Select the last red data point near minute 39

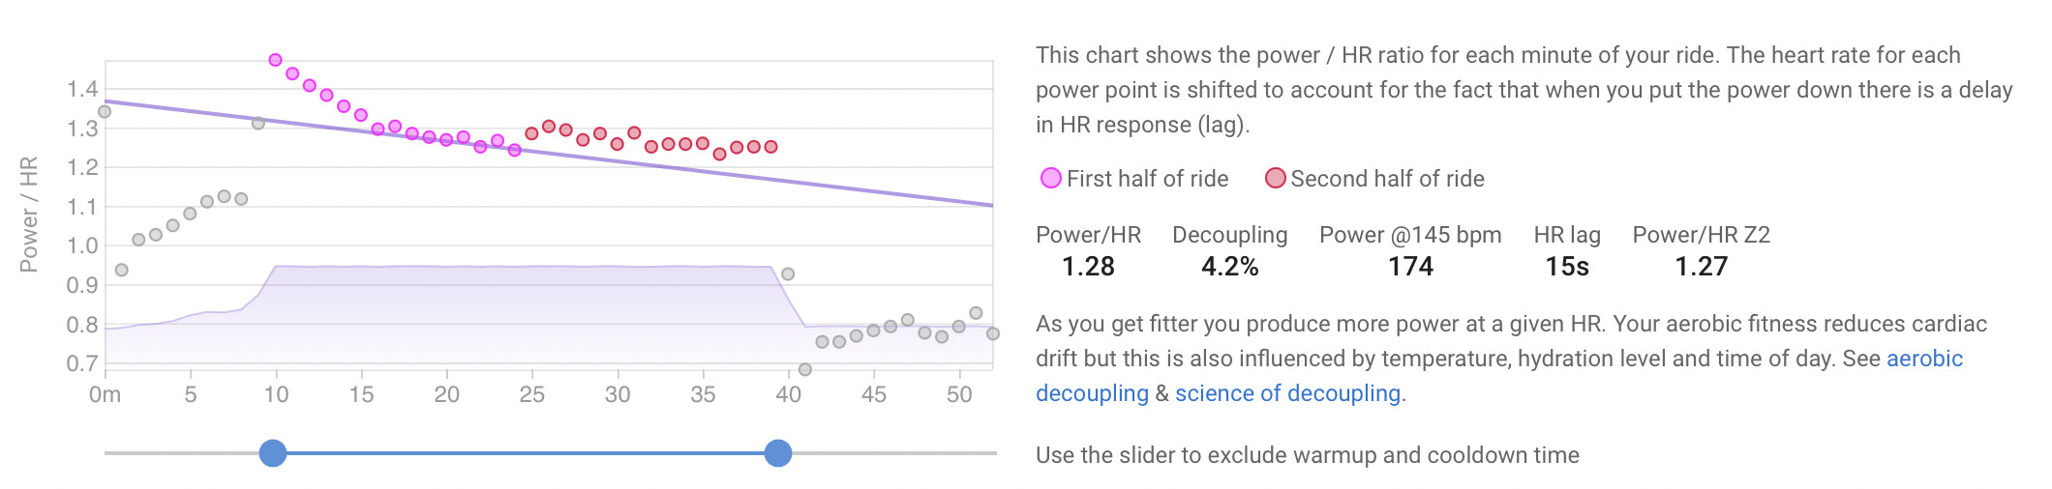[770, 147]
